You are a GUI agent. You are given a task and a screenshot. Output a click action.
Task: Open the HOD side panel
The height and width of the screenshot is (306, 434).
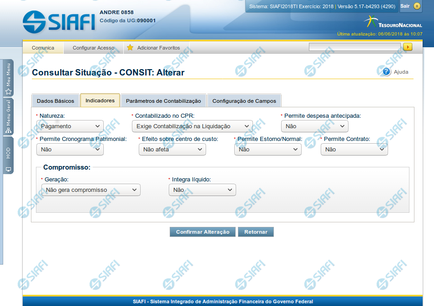(8, 156)
